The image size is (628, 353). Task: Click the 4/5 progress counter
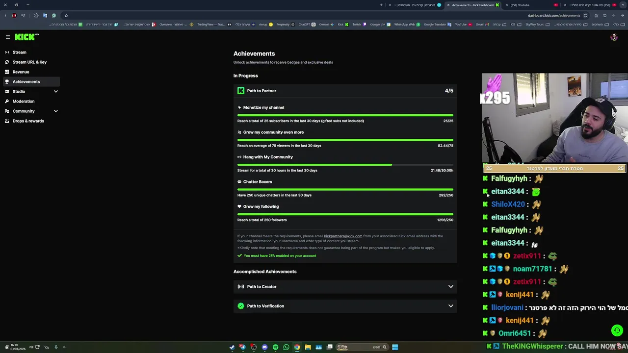tap(449, 91)
